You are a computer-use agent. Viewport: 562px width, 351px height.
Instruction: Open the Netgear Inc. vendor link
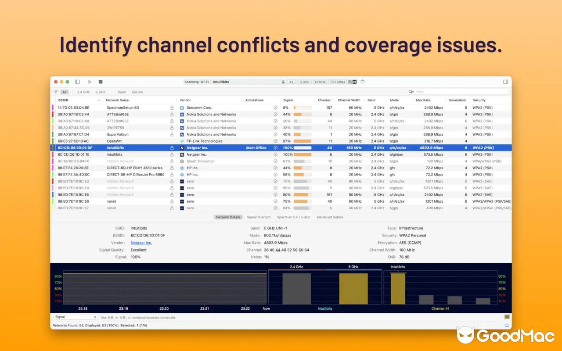coord(141,243)
